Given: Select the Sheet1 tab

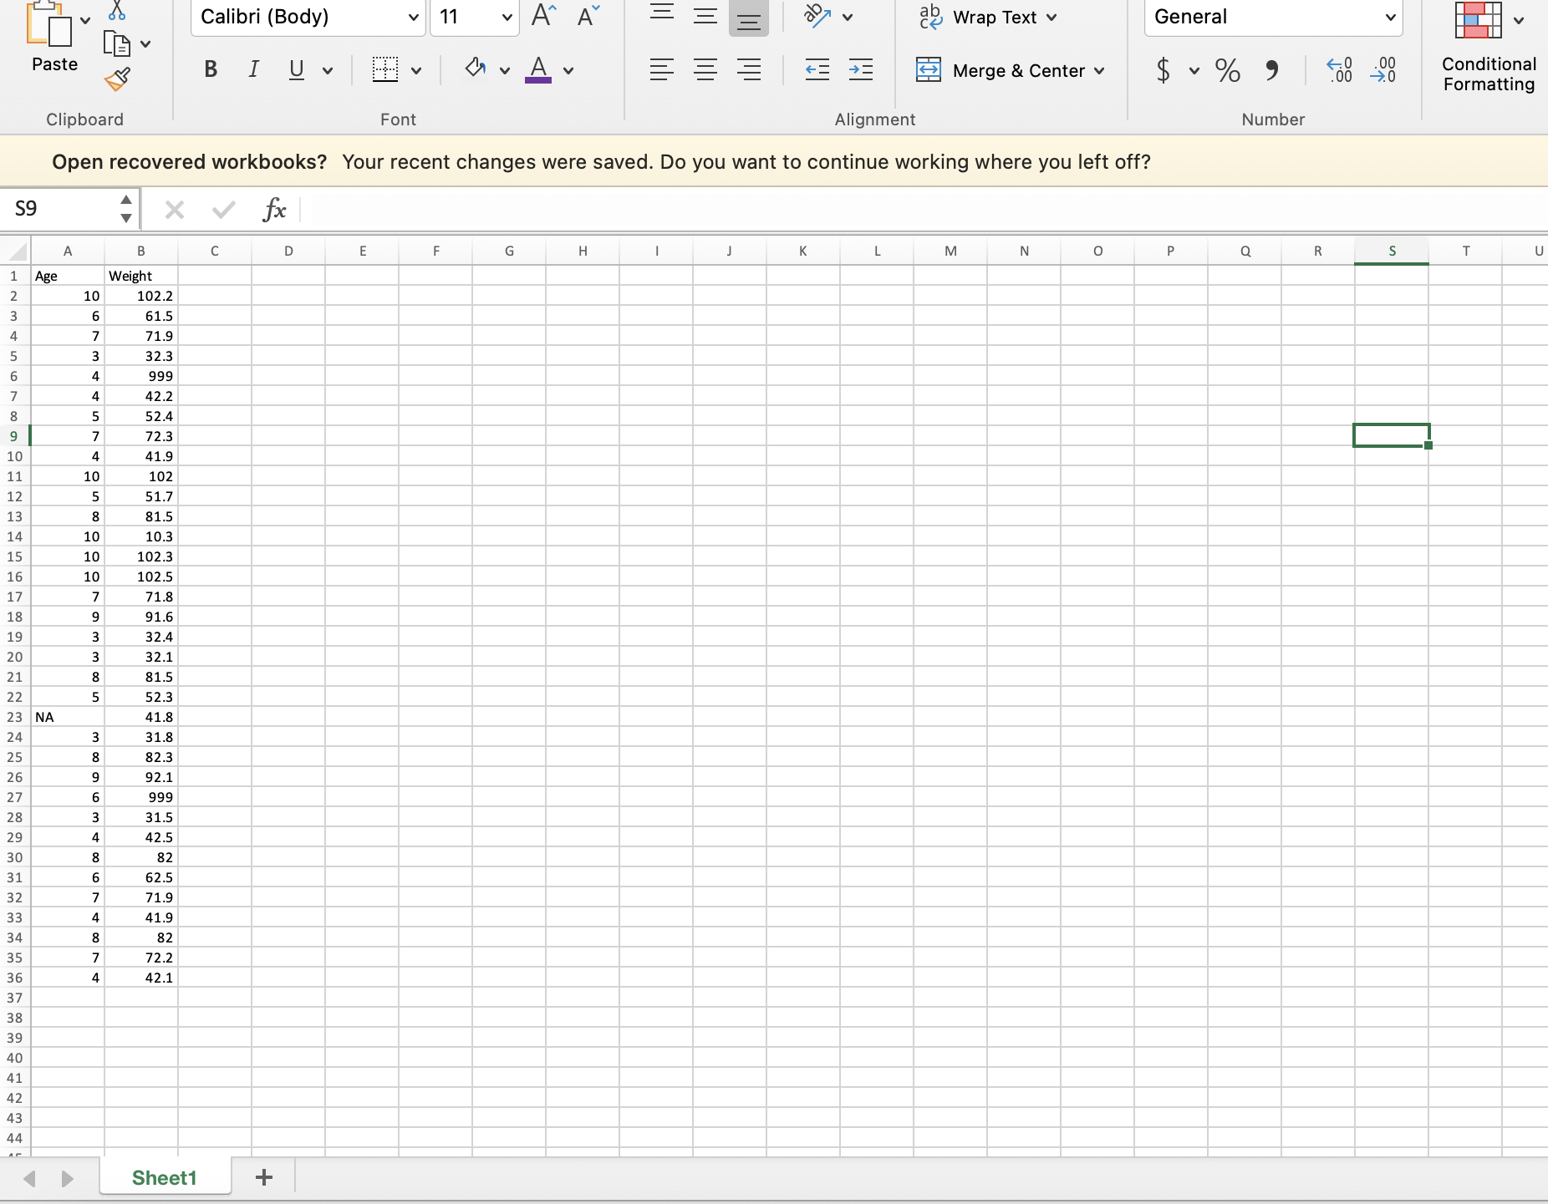Looking at the screenshot, I should [165, 1177].
